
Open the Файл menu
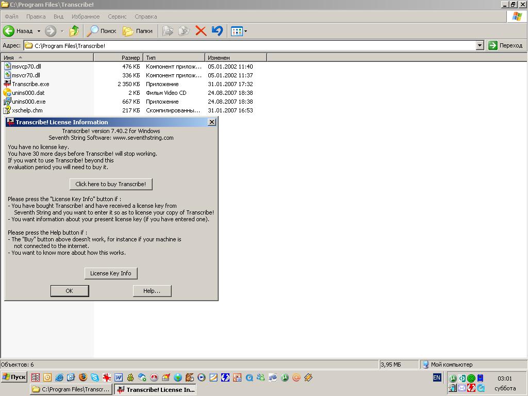(x=11, y=16)
